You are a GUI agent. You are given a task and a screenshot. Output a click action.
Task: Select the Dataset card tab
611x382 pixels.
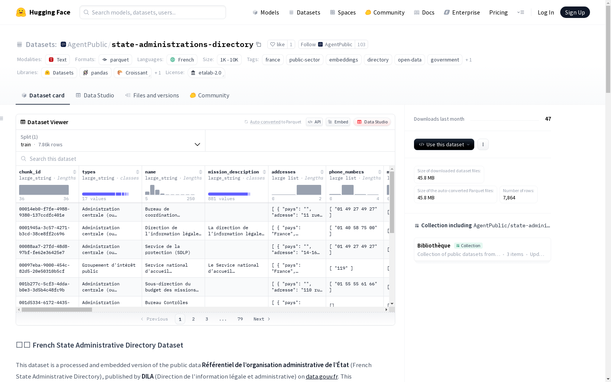click(43, 95)
